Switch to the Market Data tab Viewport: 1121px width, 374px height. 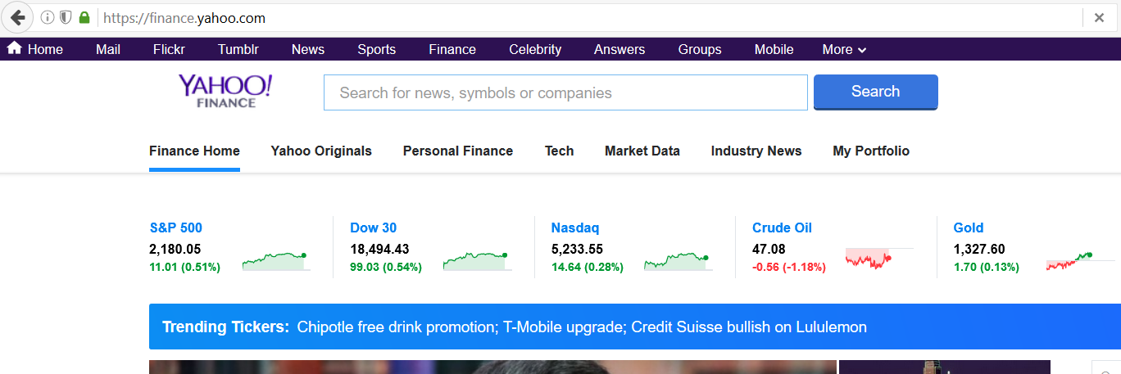642,151
